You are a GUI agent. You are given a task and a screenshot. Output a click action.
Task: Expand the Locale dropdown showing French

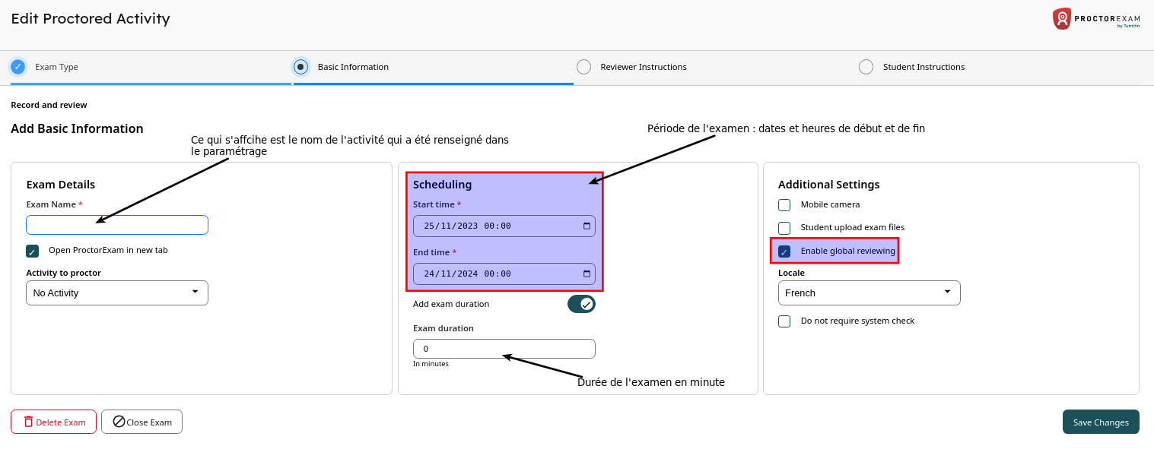[869, 293]
